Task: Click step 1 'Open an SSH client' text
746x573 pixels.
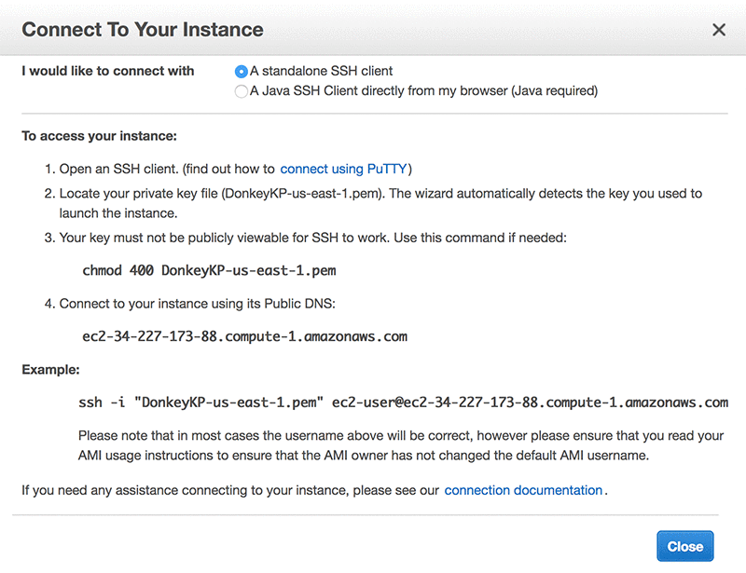Action: click(x=167, y=170)
